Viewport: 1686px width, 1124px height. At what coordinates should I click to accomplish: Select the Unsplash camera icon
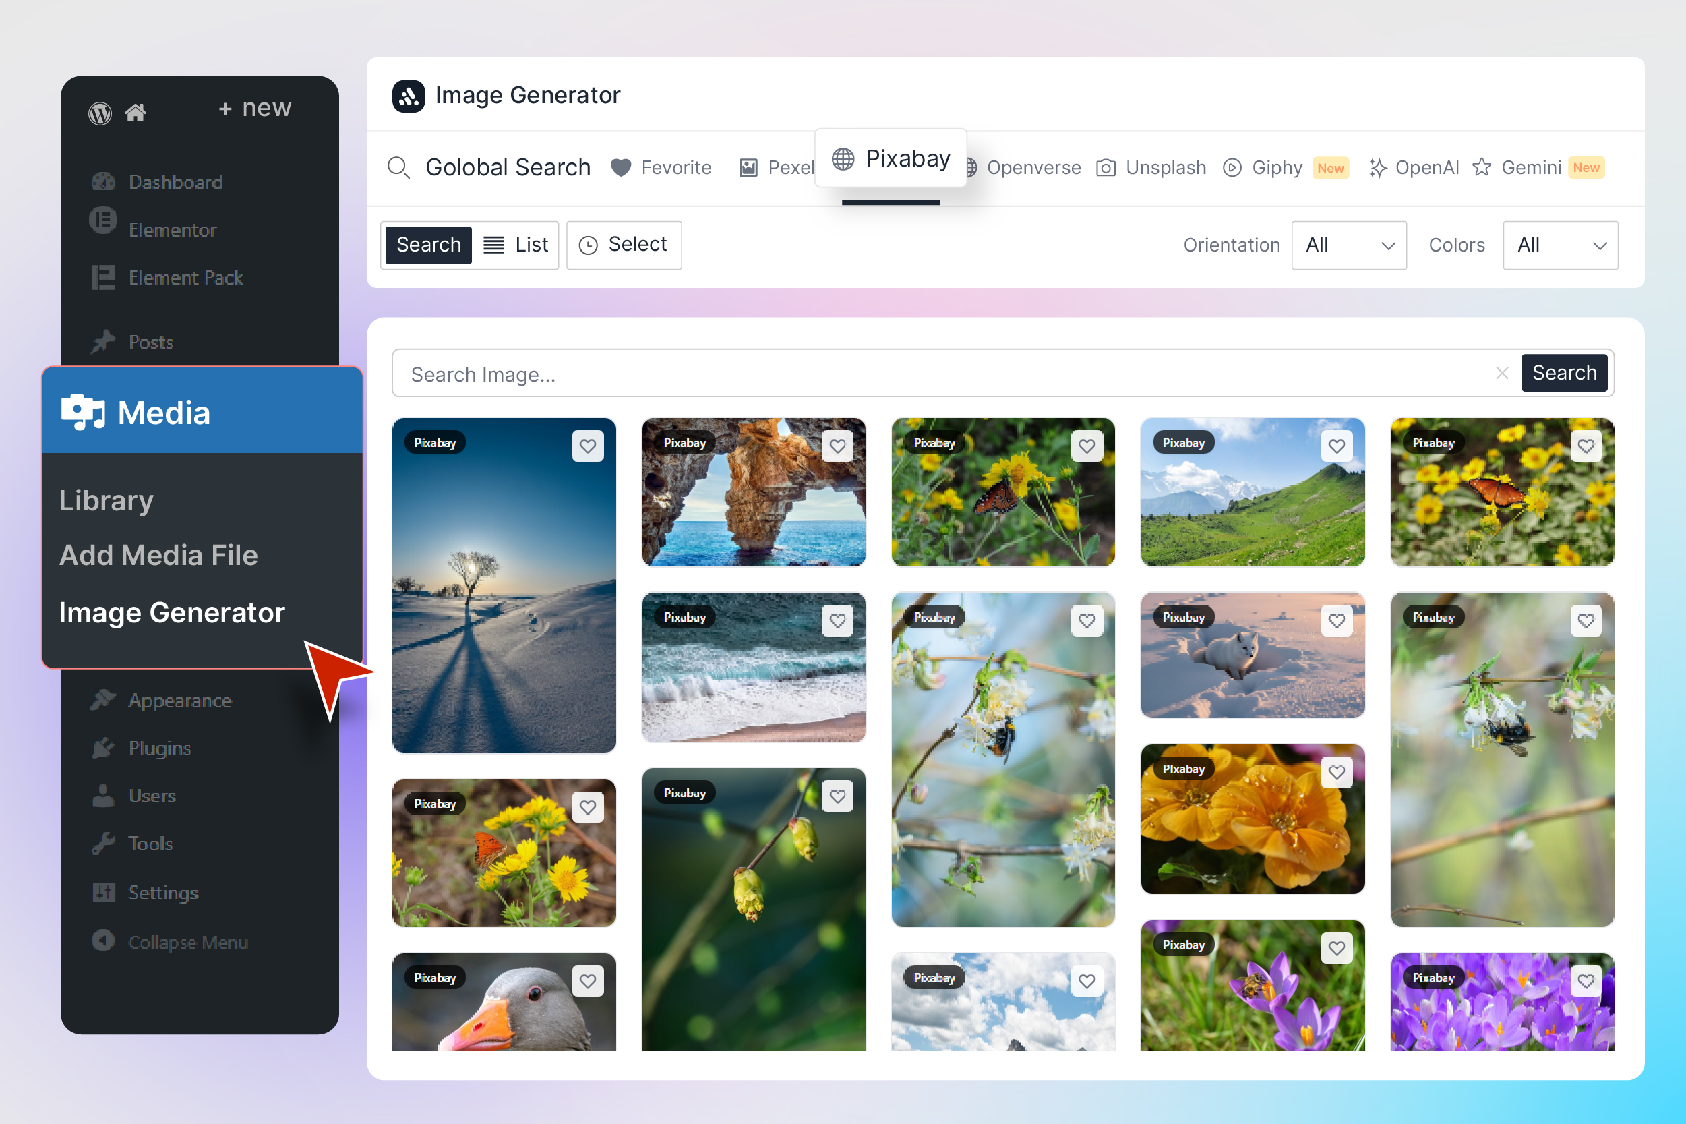pyautogui.click(x=1106, y=167)
